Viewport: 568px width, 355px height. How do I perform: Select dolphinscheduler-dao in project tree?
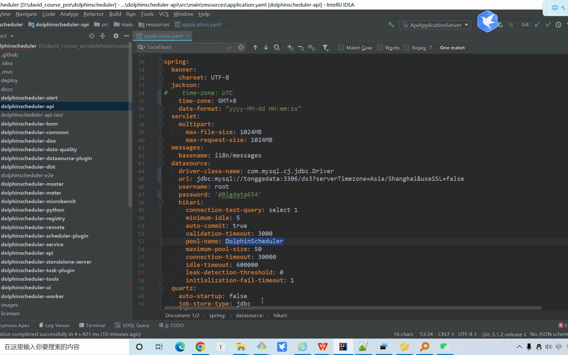(x=28, y=141)
